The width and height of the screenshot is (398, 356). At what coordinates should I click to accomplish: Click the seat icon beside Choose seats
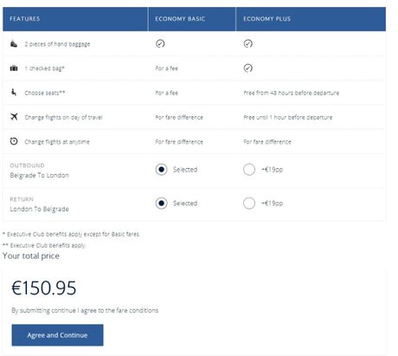(14, 93)
